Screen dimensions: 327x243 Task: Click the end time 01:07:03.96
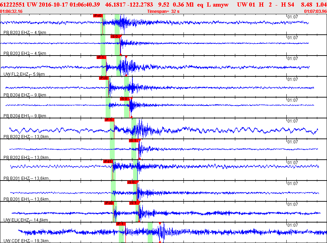point(315,11)
